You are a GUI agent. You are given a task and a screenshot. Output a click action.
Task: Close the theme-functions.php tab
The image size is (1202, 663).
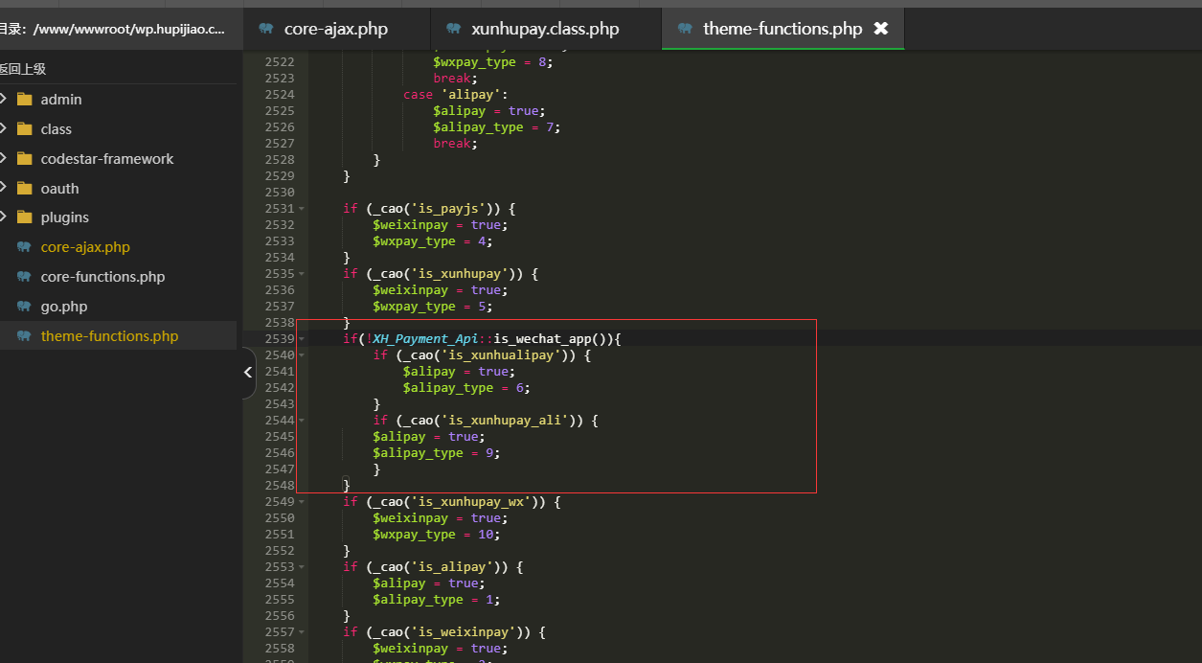[881, 29]
